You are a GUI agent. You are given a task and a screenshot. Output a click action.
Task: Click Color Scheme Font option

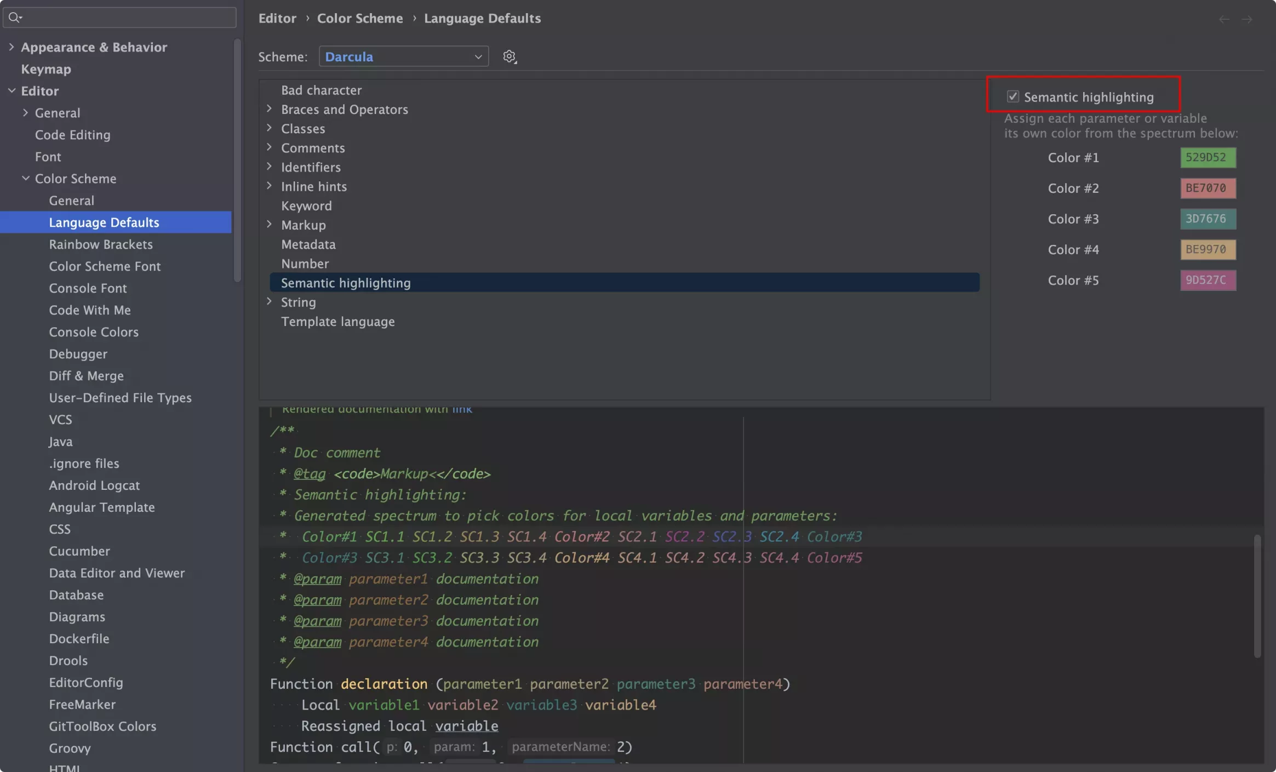(x=104, y=265)
